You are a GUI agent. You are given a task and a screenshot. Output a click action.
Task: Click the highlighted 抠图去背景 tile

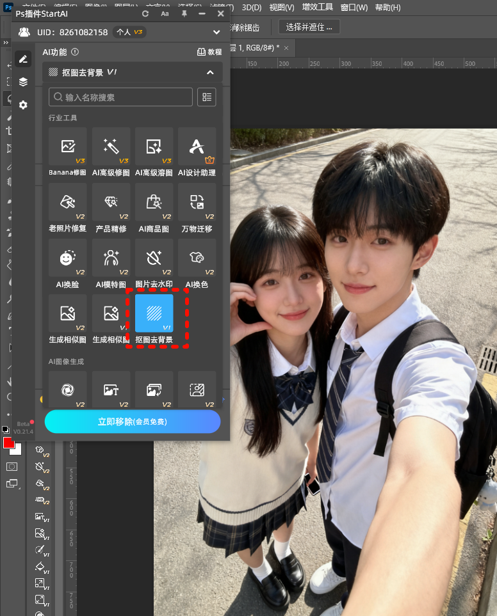pyautogui.click(x=154, y=313)
